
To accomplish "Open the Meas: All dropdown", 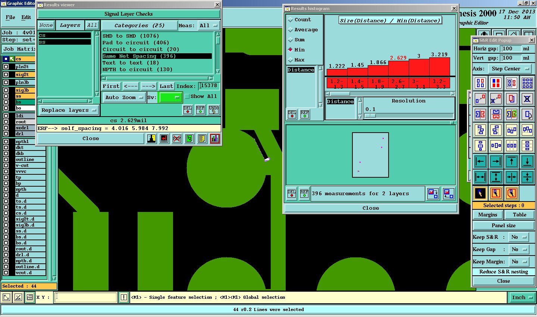I will point(208,26).
